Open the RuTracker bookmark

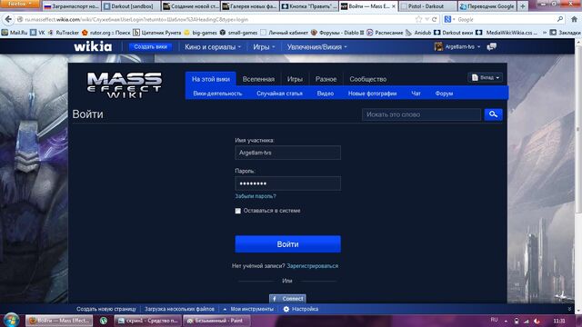64,33
